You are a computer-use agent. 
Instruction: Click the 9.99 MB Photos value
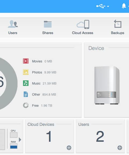click(50, 72)
